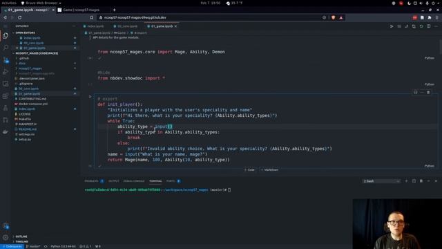This screenshot has height=249, width=442.
Task: Reload the browser page
Action: click(20, 17)
